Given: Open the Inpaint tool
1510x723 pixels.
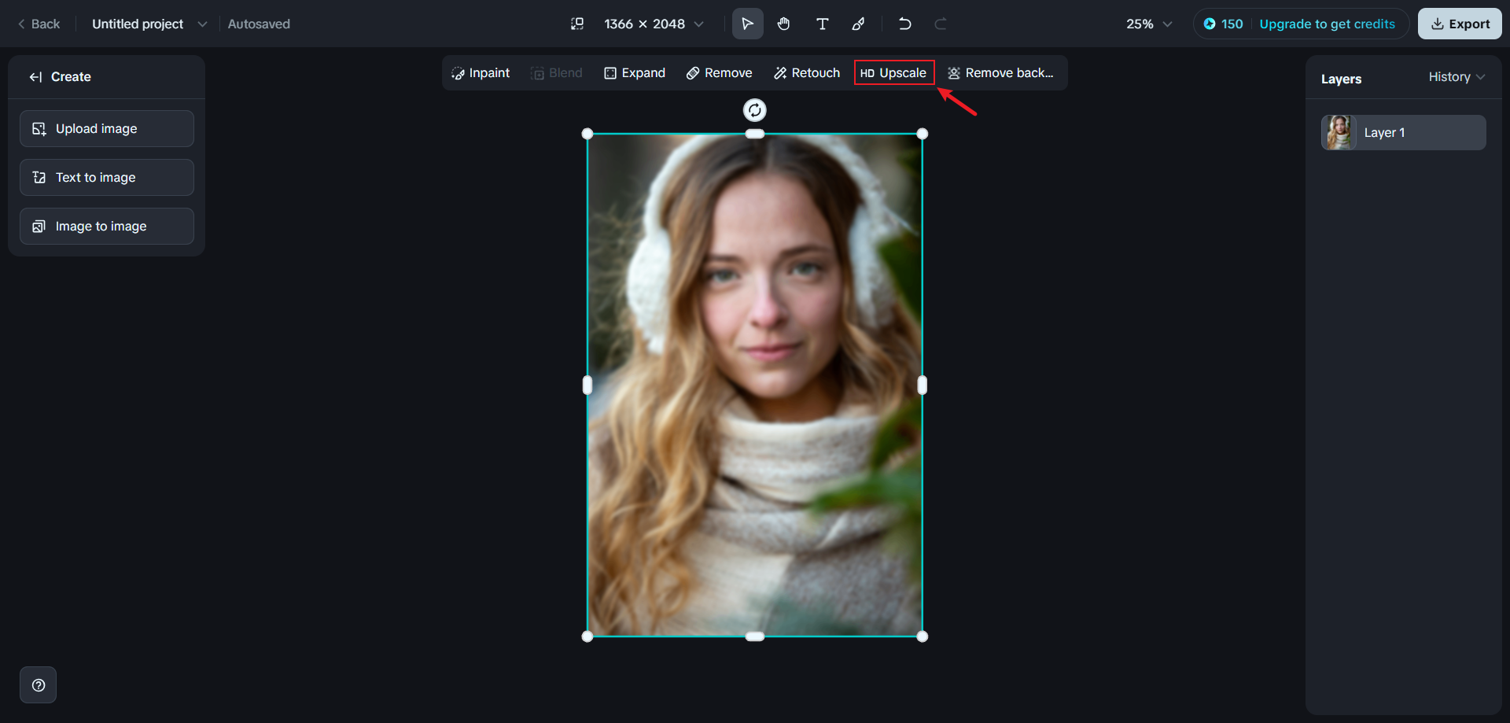Looking at the screenshot, I should coord(481,73).
